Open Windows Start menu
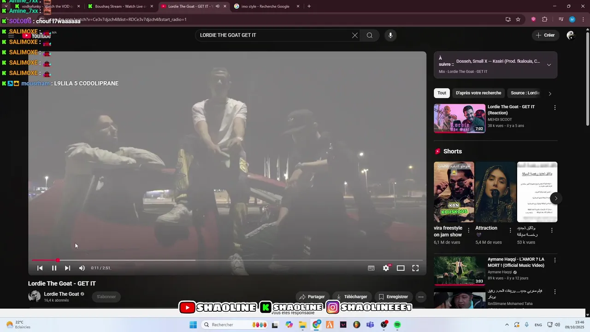The height and width of the screenshot is (332, 590). click(193, 325)
